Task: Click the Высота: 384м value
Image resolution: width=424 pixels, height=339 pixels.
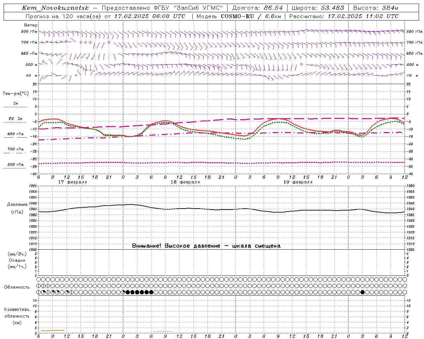Action: coord(376,8)
